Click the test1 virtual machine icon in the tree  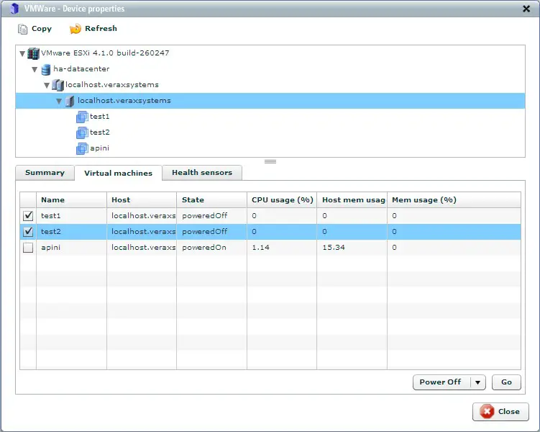point(82,117)
